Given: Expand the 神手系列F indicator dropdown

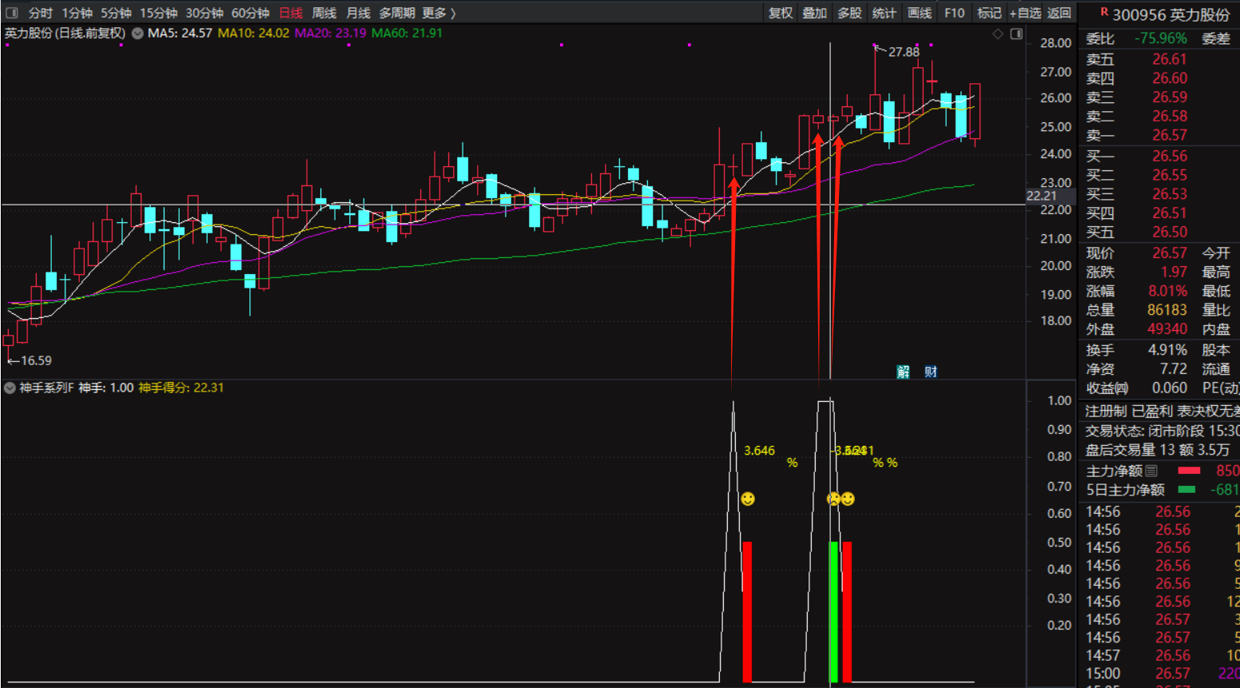Looking at the screenshot, I should click(x=10, y=388).
